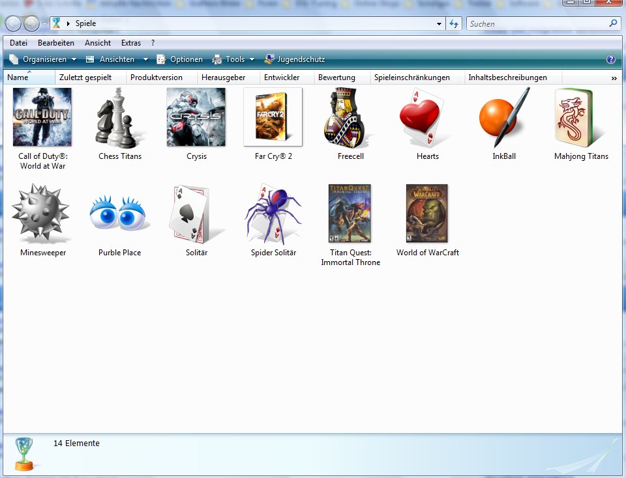Select the Minesweeper mine icon
The image size is (626, 478).
40,212
